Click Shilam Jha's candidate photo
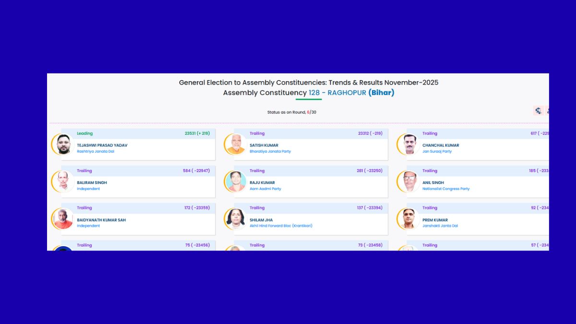Viewport: 576px width, 324px height. click(236, 219)
